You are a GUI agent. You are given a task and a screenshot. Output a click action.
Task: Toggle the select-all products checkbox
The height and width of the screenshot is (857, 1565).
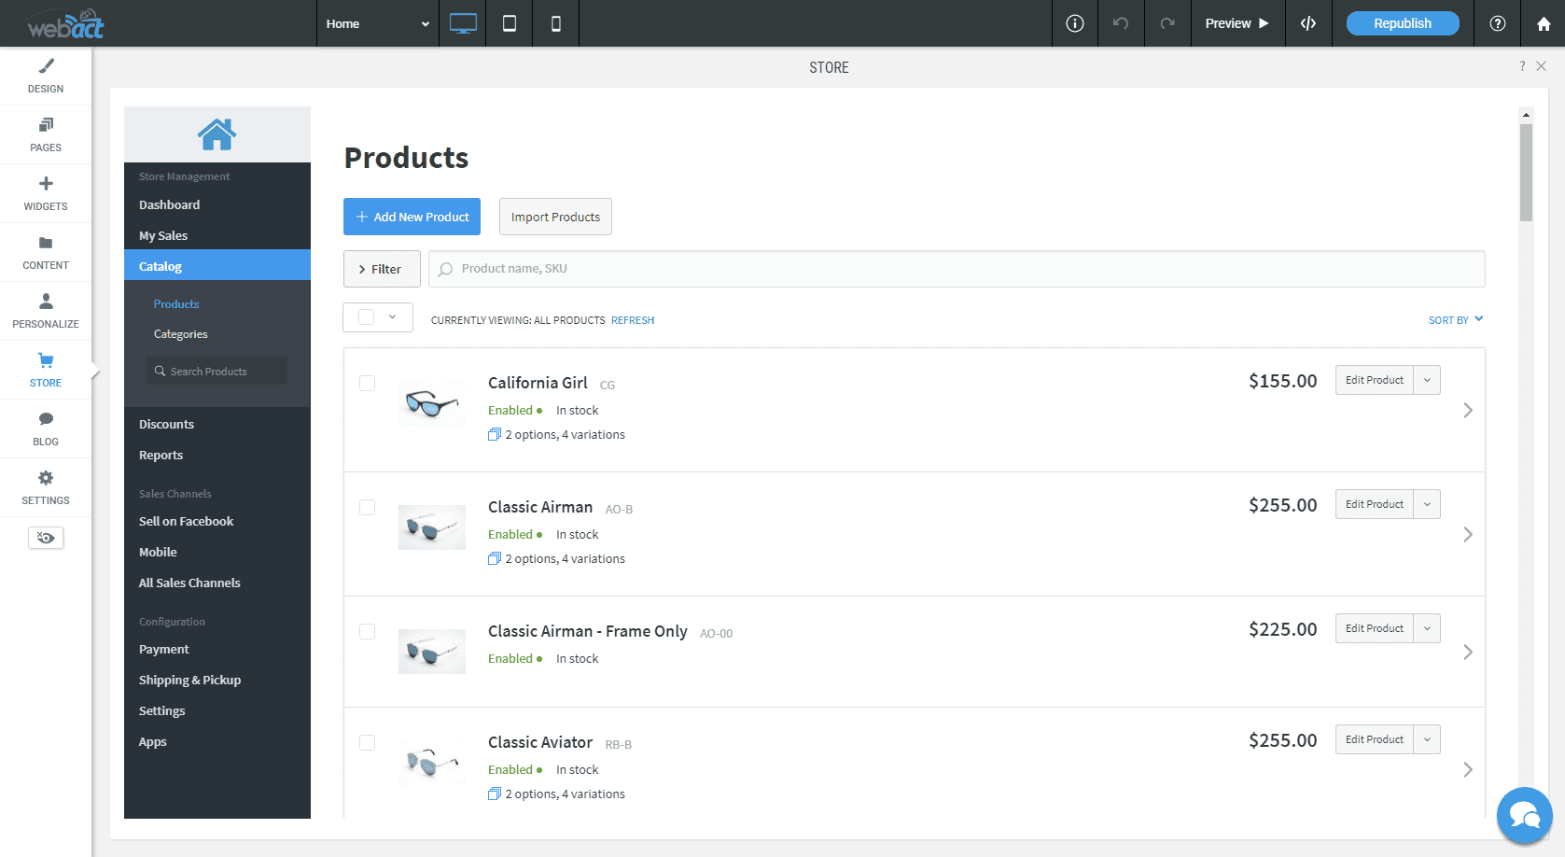pyautogui.click(x=366, y=316)
